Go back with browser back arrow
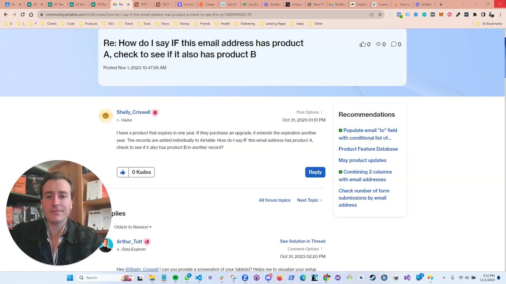The width and height of the screenshot is (506, 284). coord(6,15)
